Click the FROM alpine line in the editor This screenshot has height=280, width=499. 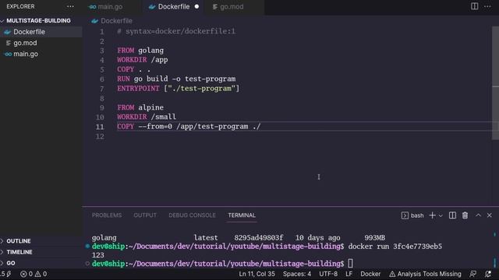click(140, 107)
